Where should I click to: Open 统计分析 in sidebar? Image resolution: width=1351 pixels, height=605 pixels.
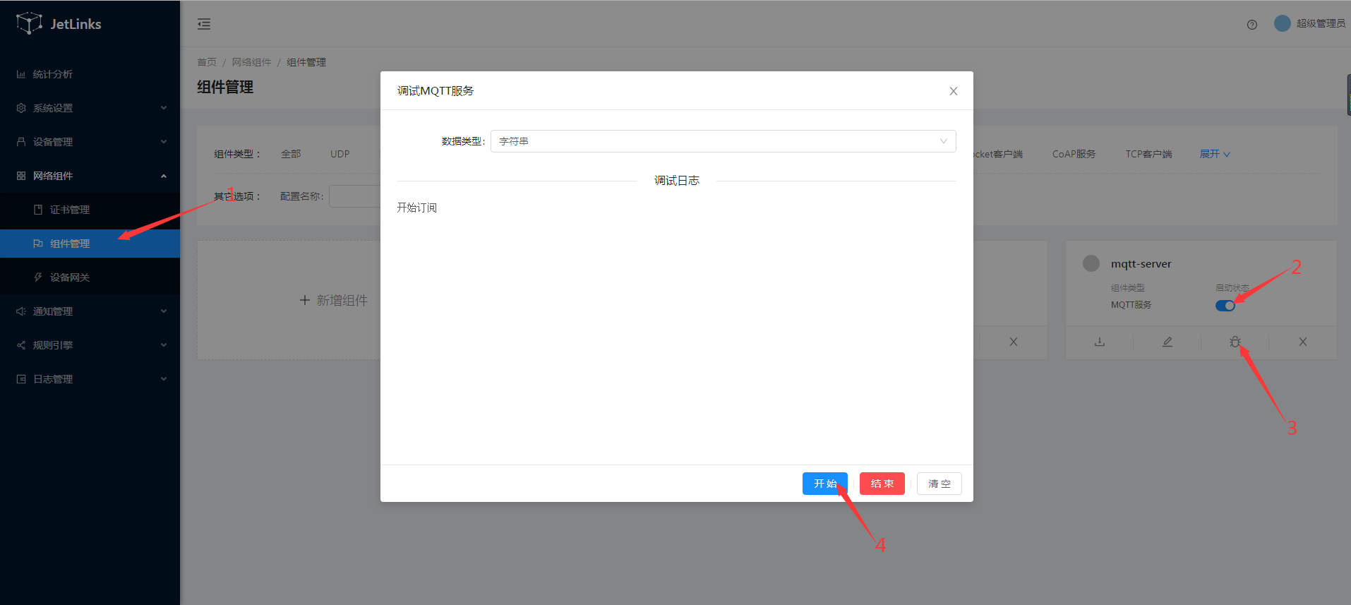click(90, 74)
